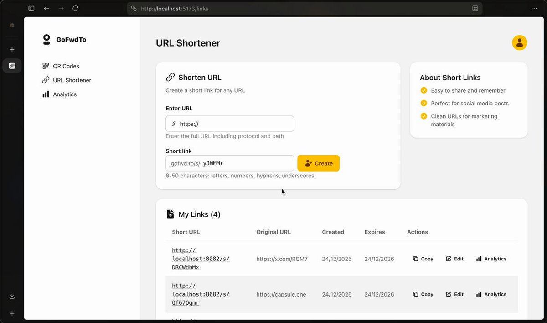
Task: Reload the page with refresh icon
Action: [76, 9]
